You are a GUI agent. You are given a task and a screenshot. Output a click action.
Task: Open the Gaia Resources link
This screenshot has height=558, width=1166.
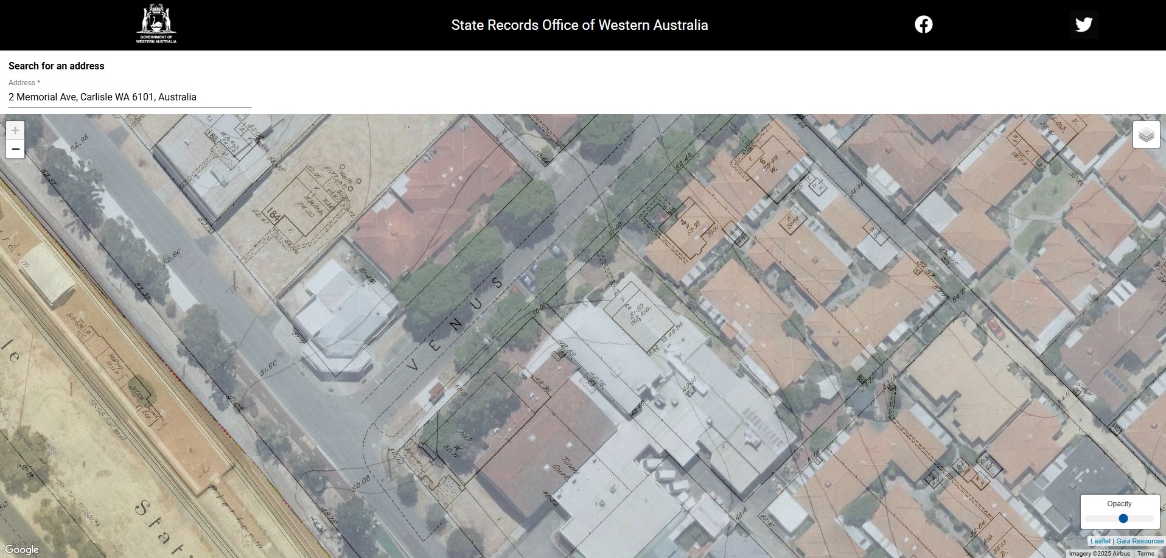point(1140,541)
